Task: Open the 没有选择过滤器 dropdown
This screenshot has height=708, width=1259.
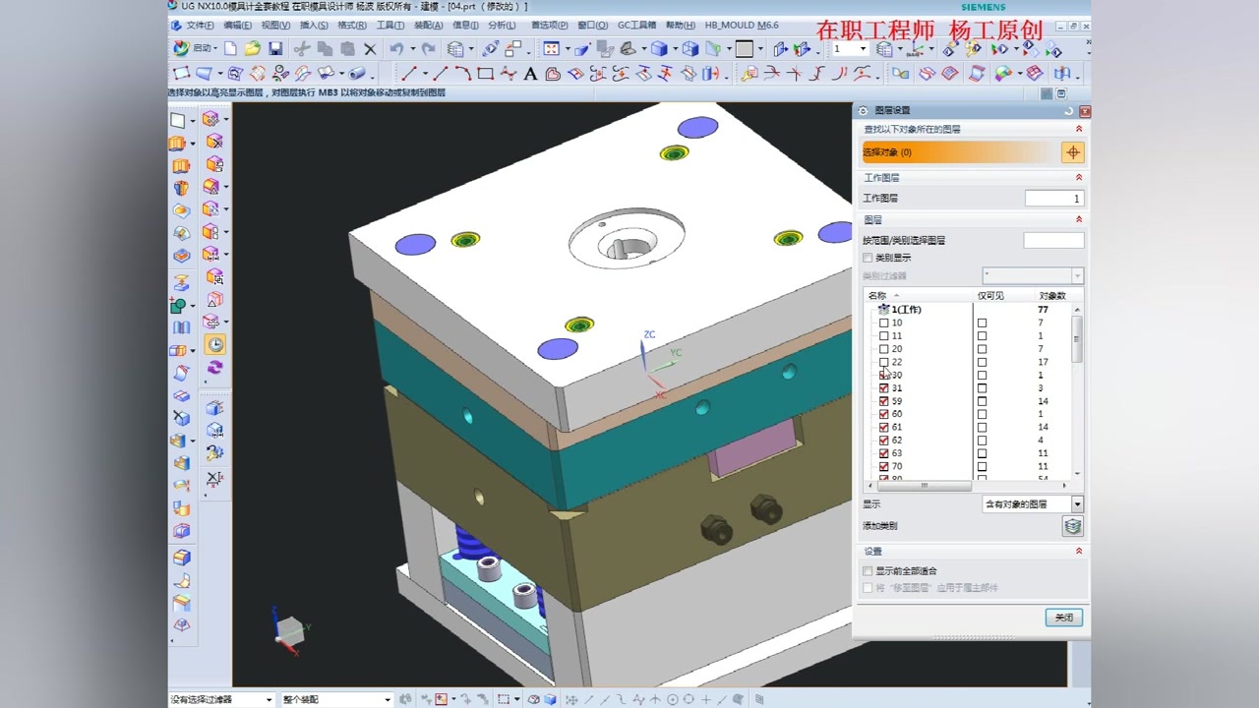Action: (x=221, y=700)
